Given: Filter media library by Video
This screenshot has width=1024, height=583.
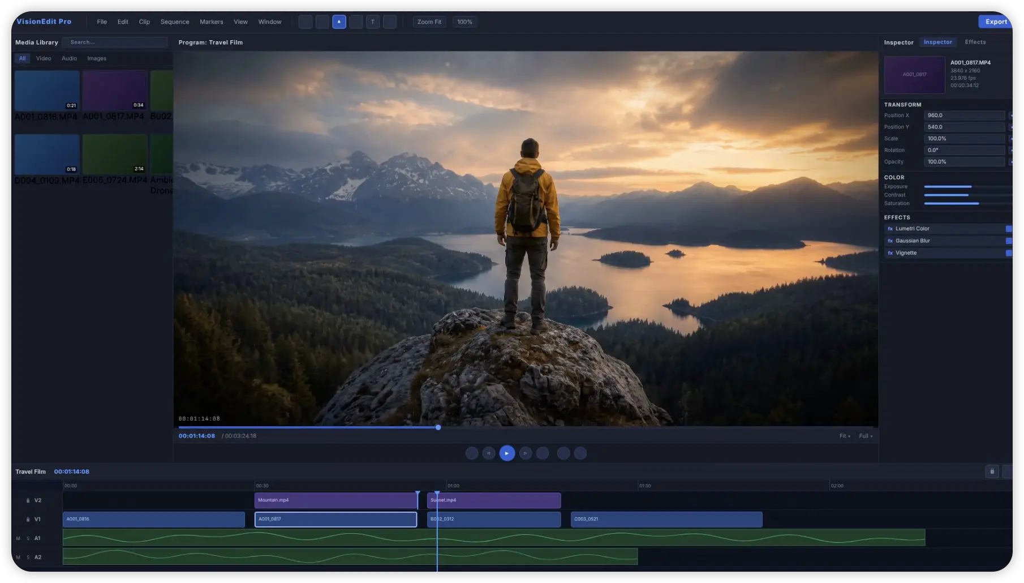Looking at the screenshot, I should point(44,58).
